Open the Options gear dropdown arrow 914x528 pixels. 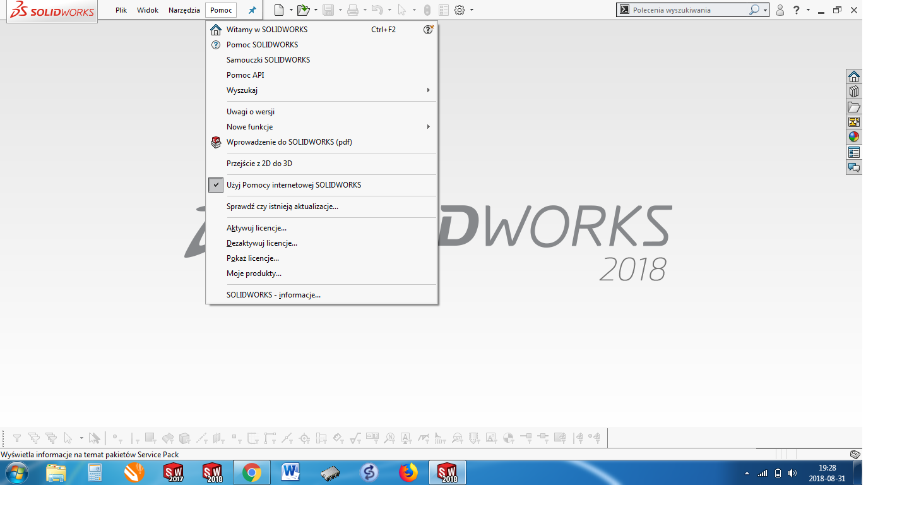(x=472, y=10)
